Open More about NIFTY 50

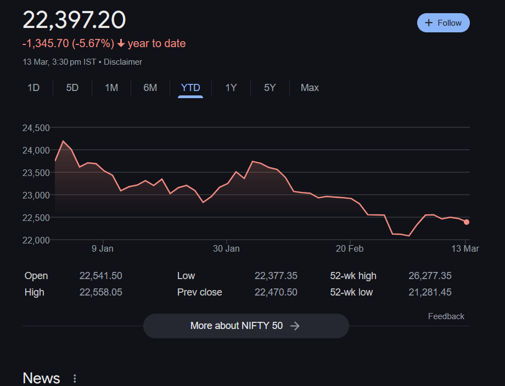click(x=245, y=326)
